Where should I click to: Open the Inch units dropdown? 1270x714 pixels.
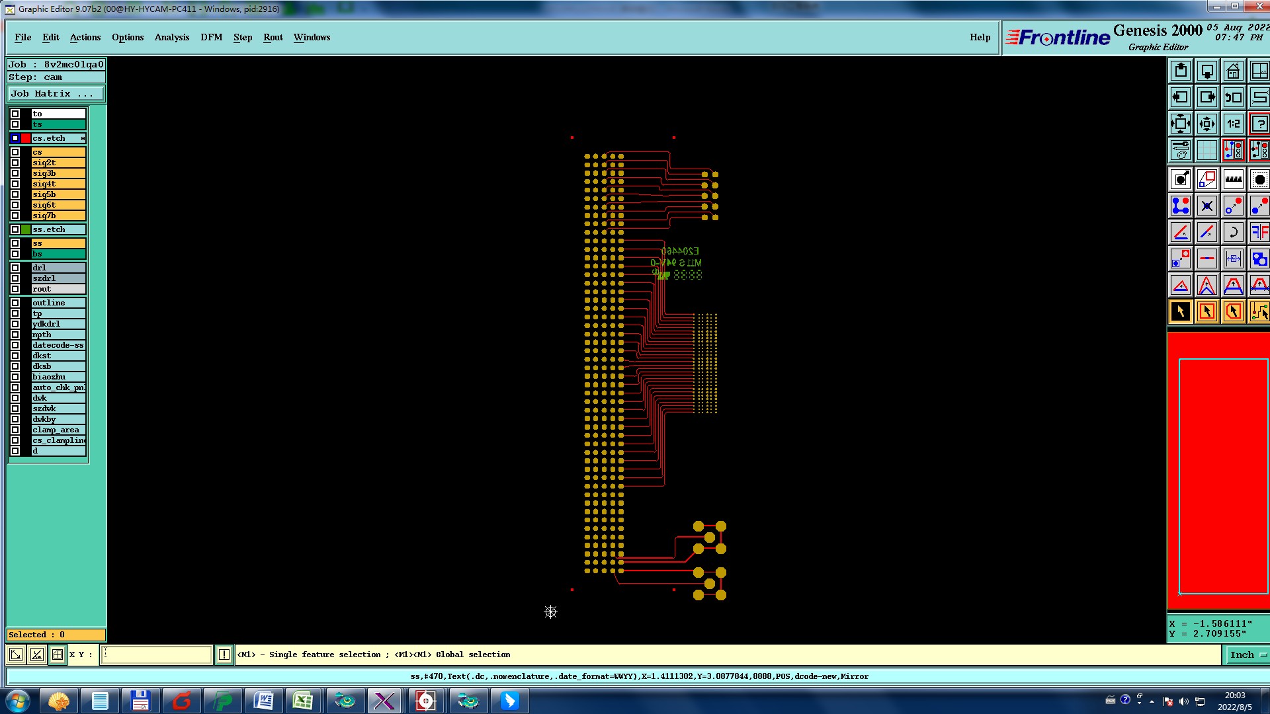[1248, 654]
